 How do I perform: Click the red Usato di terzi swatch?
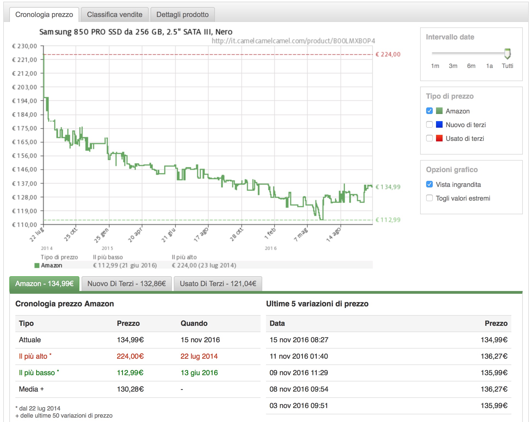pyautogui.click(x=439, y=138)
